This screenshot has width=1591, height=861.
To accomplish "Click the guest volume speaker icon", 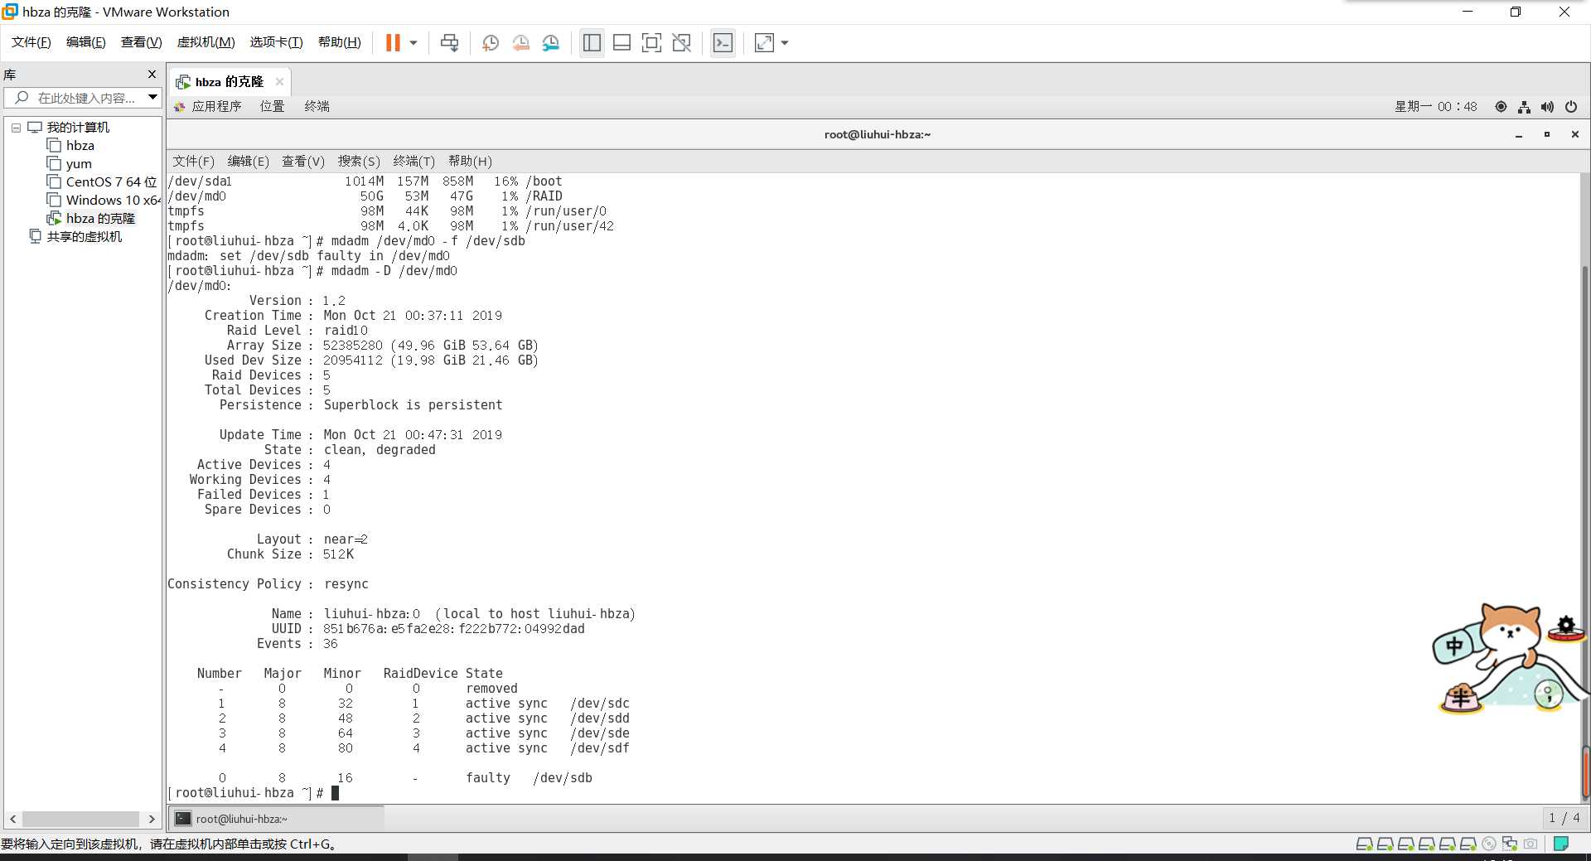I will [1547, 106].
